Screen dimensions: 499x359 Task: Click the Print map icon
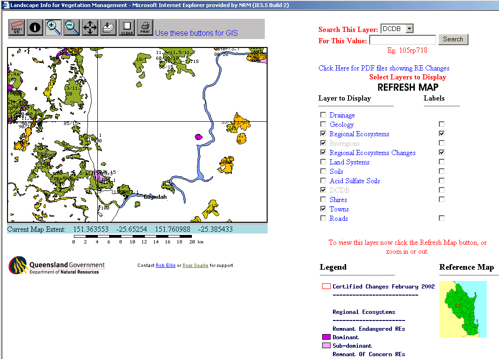(145, 28)
